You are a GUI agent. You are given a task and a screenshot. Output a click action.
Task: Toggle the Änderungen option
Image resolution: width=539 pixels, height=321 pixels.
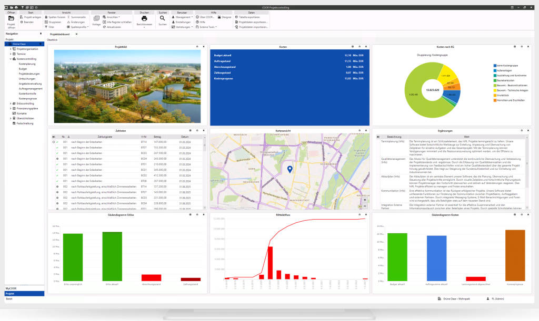click(76, 22)
